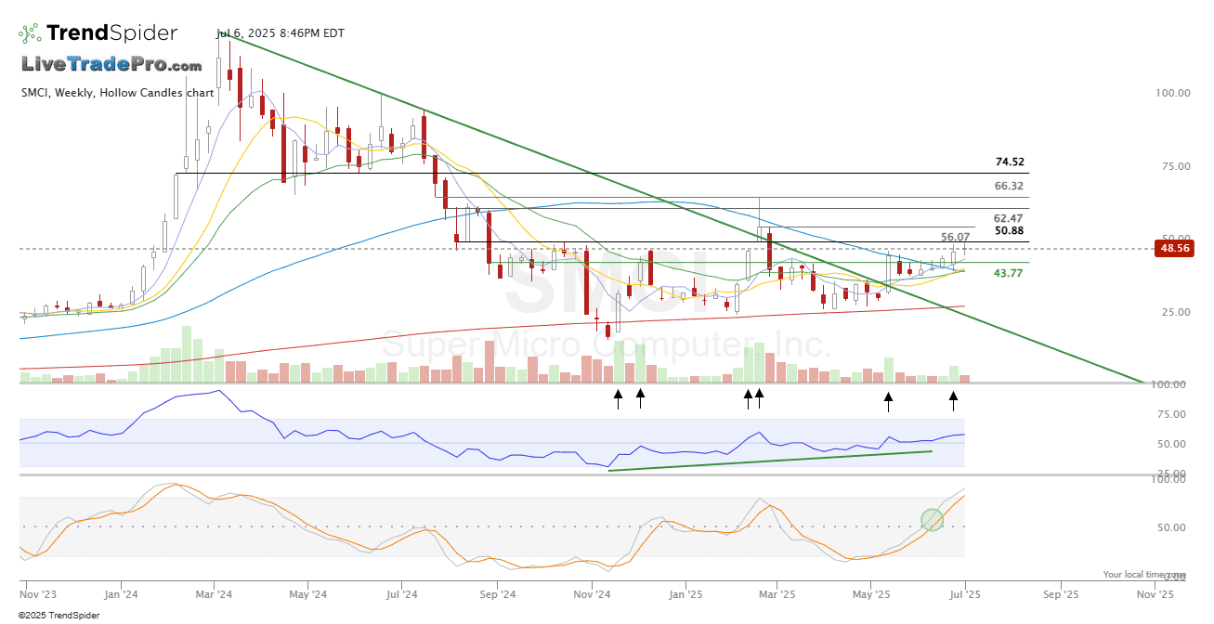Viewport: 1214px width, 624px height.
Task: Click the TrendSpider brand name text
Action: [x=111, y=33]
